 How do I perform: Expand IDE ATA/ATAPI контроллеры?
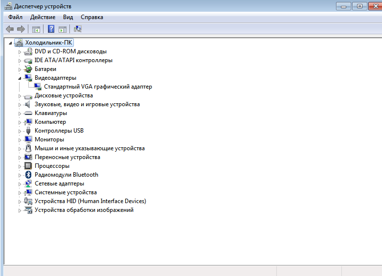(x=20, y=61)
